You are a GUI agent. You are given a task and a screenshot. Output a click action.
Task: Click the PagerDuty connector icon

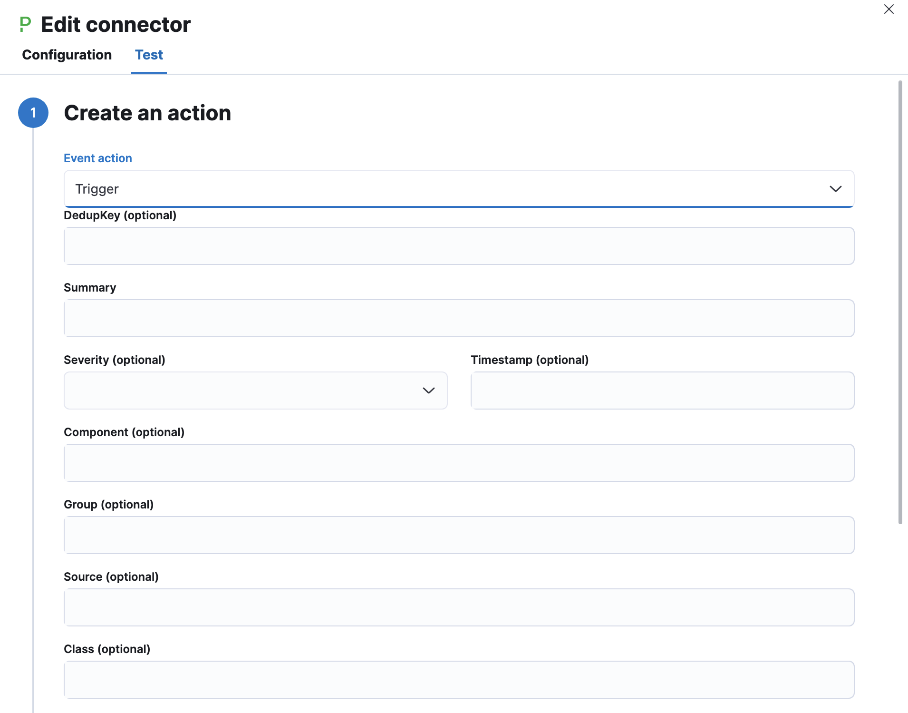pos(25,24)
